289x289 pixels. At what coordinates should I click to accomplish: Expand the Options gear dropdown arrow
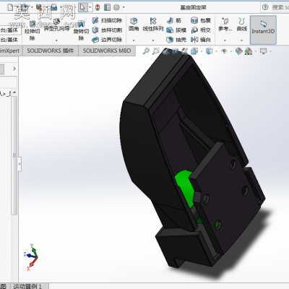point(124,8)
